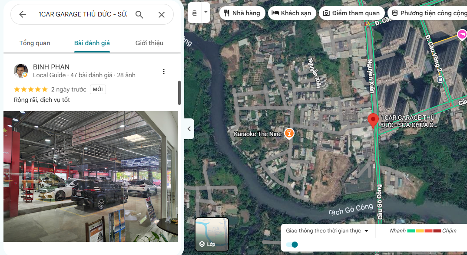Click the Karaoke The Nine label

[258, 134]
